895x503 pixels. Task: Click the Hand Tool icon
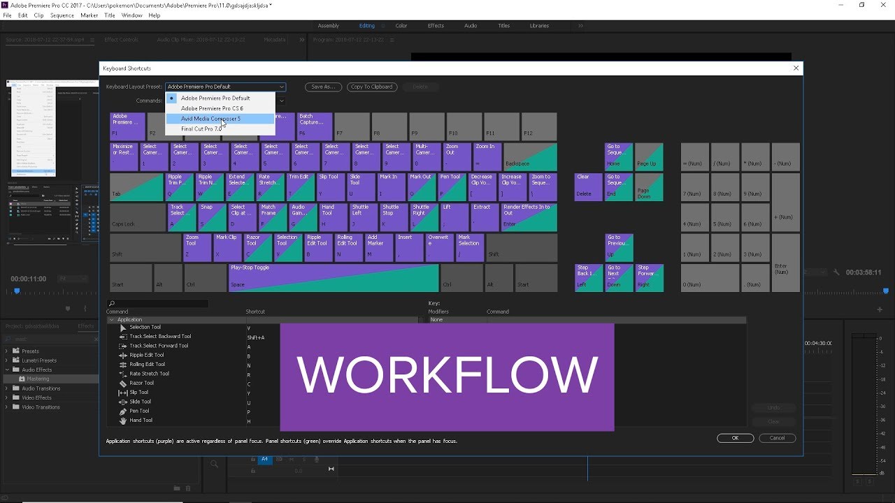123,420
